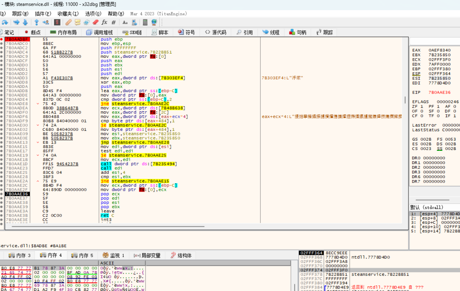Open the calculator icon

(145, 22)
